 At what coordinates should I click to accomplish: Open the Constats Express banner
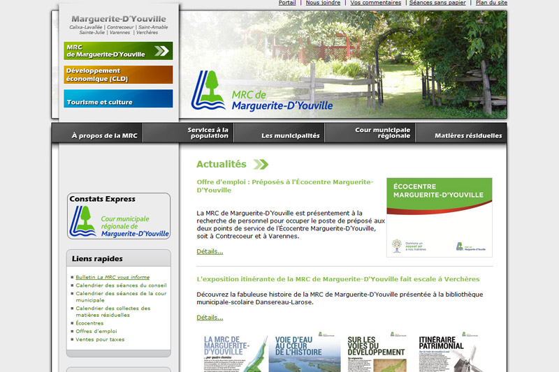pos(119,216)
